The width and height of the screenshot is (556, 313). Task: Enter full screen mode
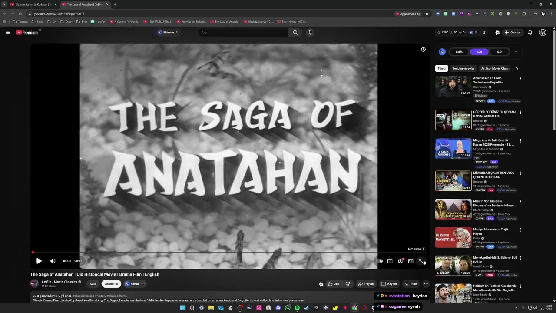(421, 261)
